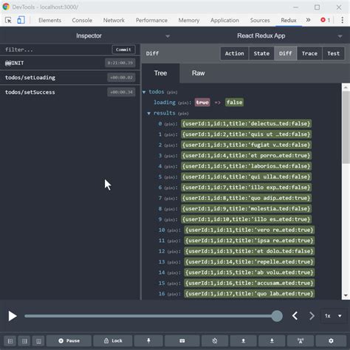Select the Tree sub-tab
The width and height of the screenshot is (350, 350).
[160, 73]
